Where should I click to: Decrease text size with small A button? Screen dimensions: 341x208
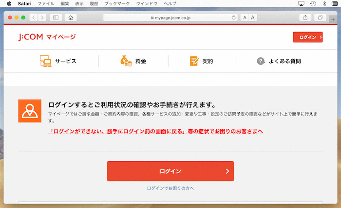[245, 17]
